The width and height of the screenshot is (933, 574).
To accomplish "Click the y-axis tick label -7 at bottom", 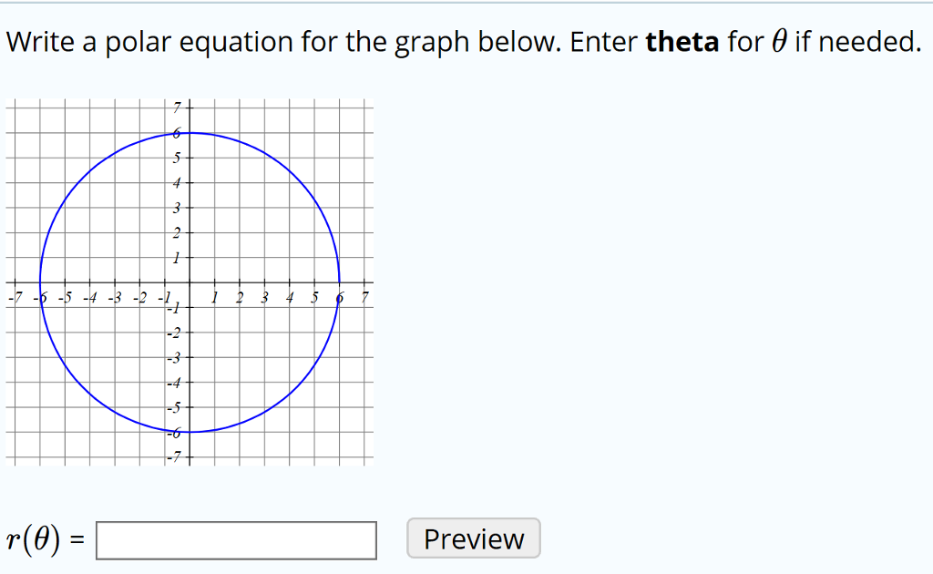I will point(176,456).
